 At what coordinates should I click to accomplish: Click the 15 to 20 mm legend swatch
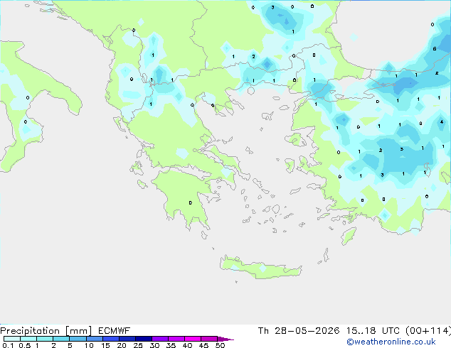pyautogui.click(x=111, y=339)
